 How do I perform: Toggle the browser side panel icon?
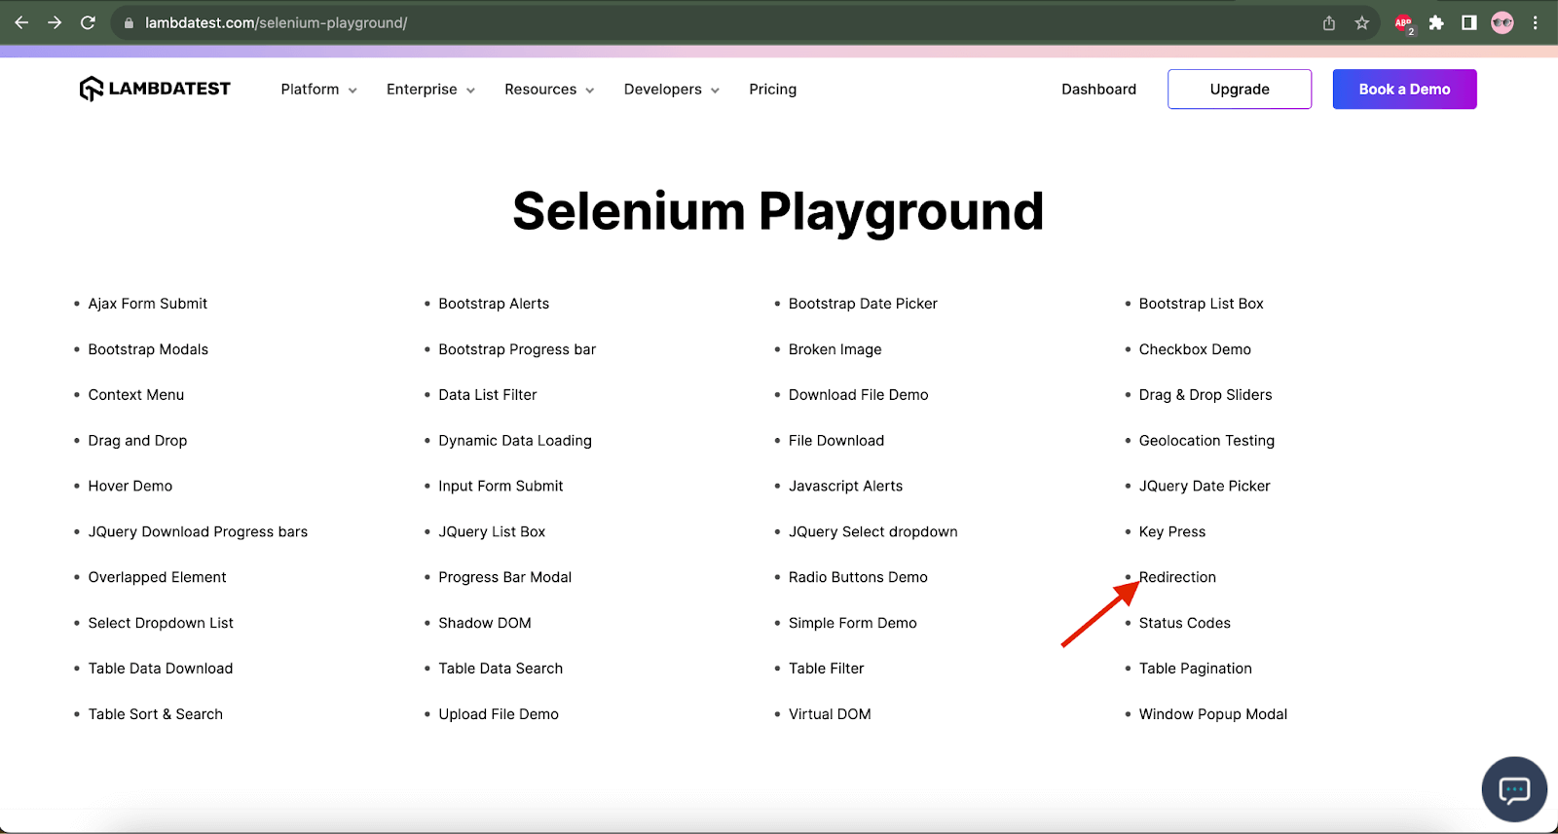[1469, 22]
